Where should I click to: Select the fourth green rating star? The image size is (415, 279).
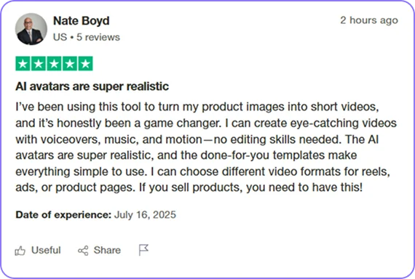[70, 64]
